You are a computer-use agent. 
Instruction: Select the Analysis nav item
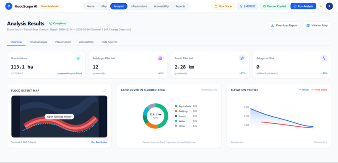[119, 6]
